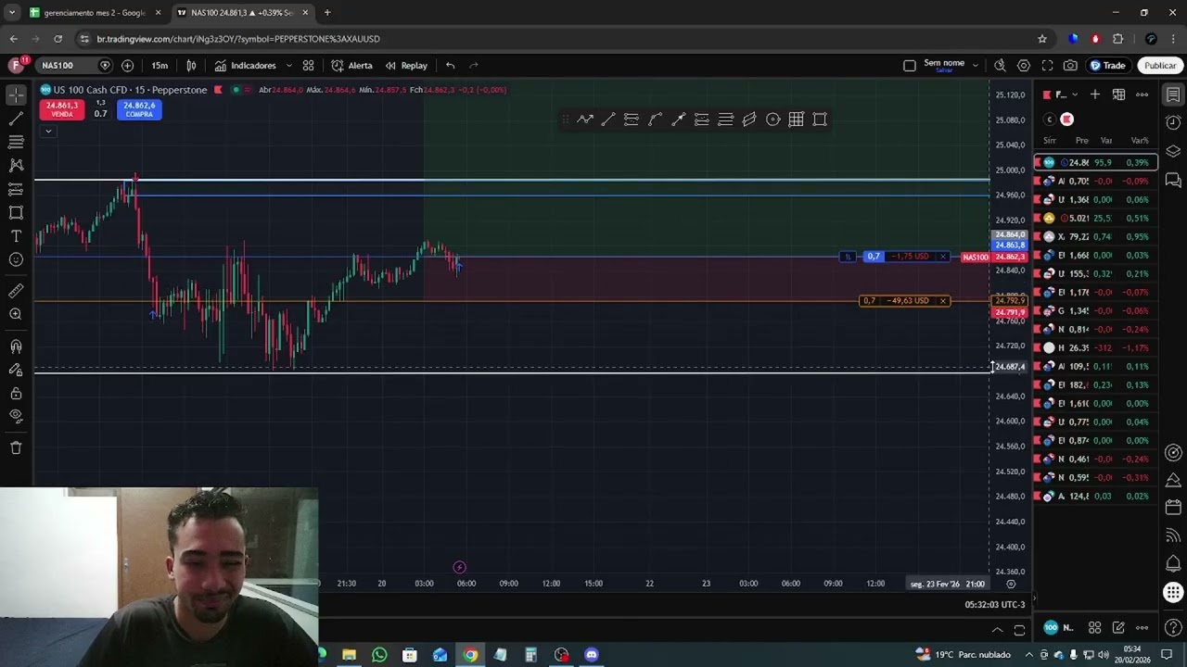
Task: Select the crosshair cursor tool
Action: pos(16,95)
